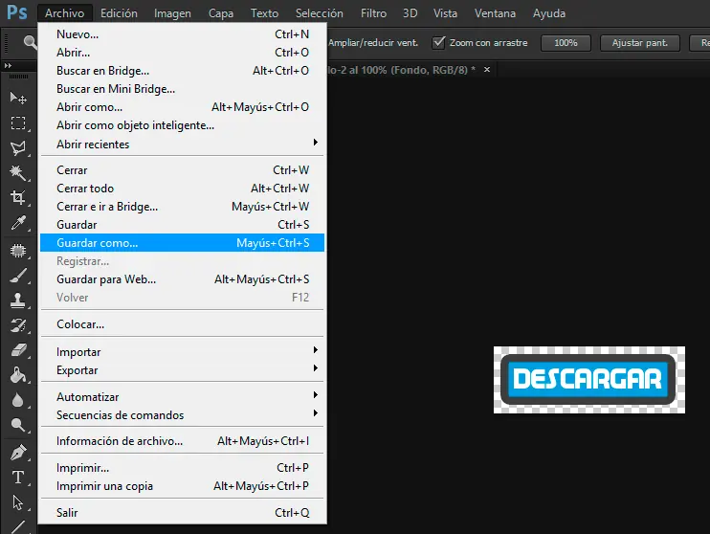Choose Abrir como... entry

pos(183,107)
